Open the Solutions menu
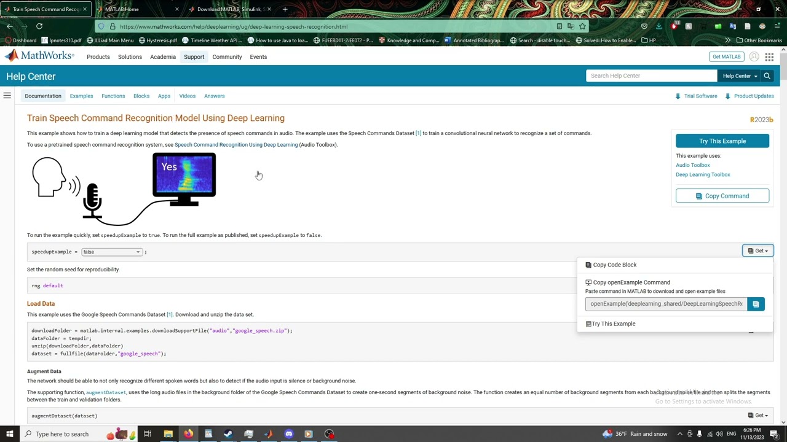The width and height of the screenshot is (787, 442). [130, 56]
